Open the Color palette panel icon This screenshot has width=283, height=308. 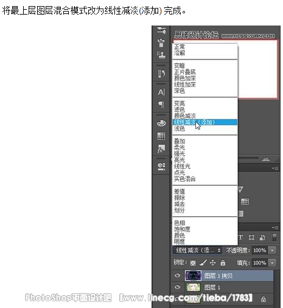click(161, 123)
